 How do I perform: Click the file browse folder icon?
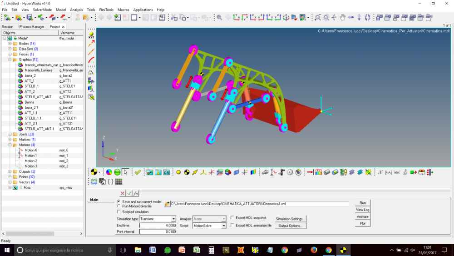coord(167,204)
